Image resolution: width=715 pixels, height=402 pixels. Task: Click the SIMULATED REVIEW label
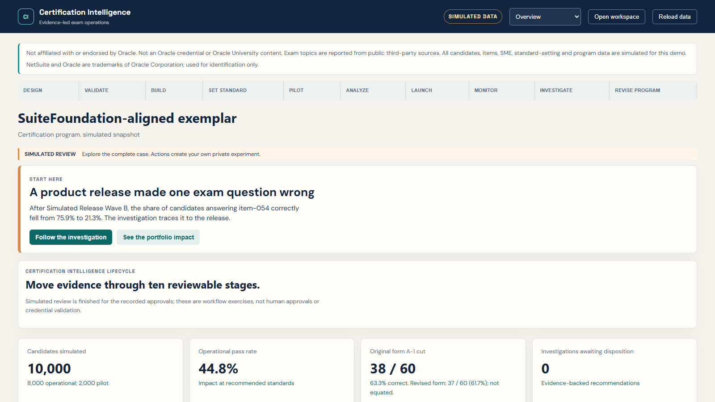coord(50,154)
